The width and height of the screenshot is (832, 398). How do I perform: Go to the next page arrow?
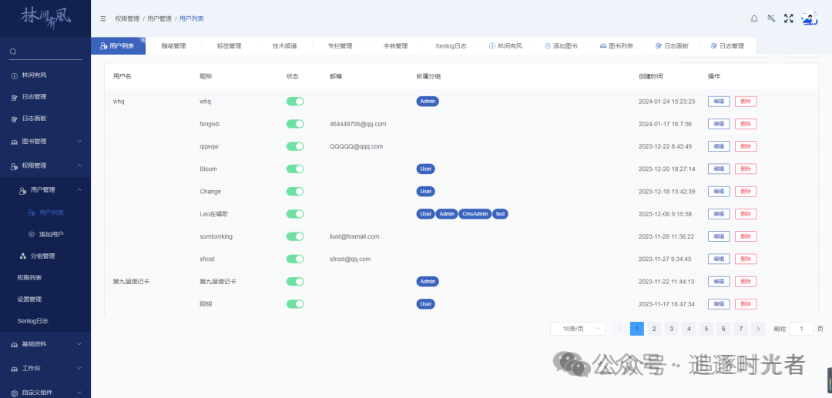point(758,329)
